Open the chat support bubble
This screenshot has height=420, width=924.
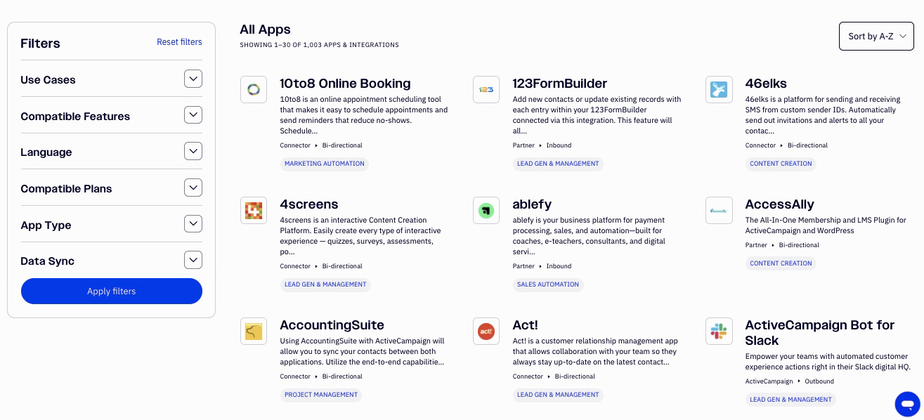pyautogui.click(x=907, y=404)
